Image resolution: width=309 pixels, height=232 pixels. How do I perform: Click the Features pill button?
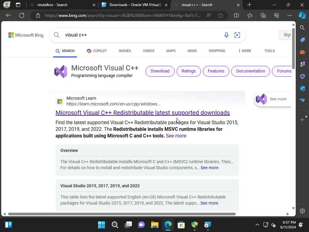point(216,71)
